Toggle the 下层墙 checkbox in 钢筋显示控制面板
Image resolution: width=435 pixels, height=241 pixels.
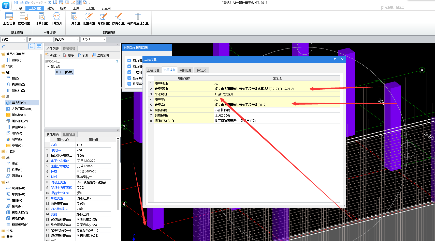tap(129, 72)
